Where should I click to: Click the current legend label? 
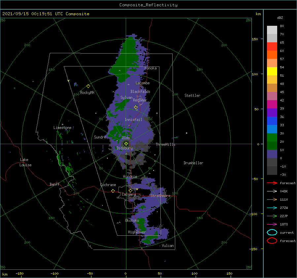pyautogui.click(x=287, y=232)
